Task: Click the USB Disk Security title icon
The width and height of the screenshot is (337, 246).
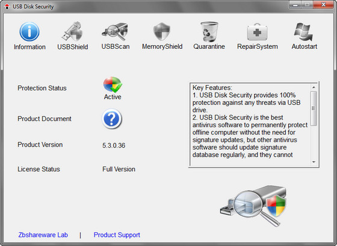Action: 7,7
